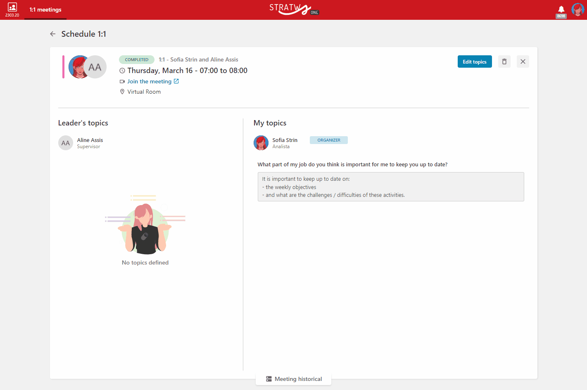Click the Edit topics button

(475, 61)
